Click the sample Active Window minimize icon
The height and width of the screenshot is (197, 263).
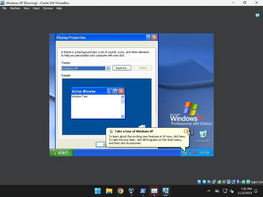(109, 91)
